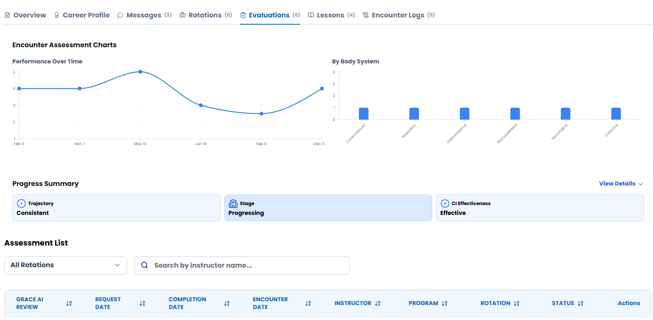The image size is (653, 320).
Task: Click the Endocrine bar in chart
Action: (x=616, y=114)
